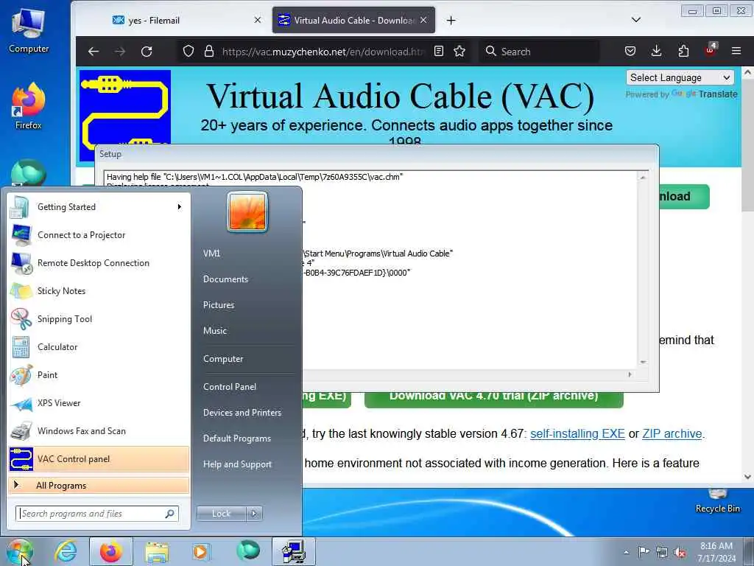This screenshot has width=754, height=566.
Task: Open the Select Language dropdown
Action: [680, 77]
